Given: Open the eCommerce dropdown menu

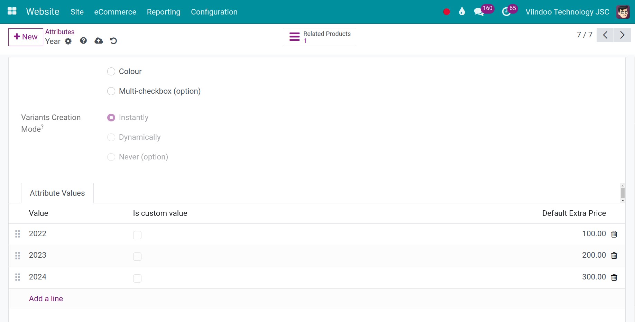Looking at the screenshot, I should click(x=115, y=12).
